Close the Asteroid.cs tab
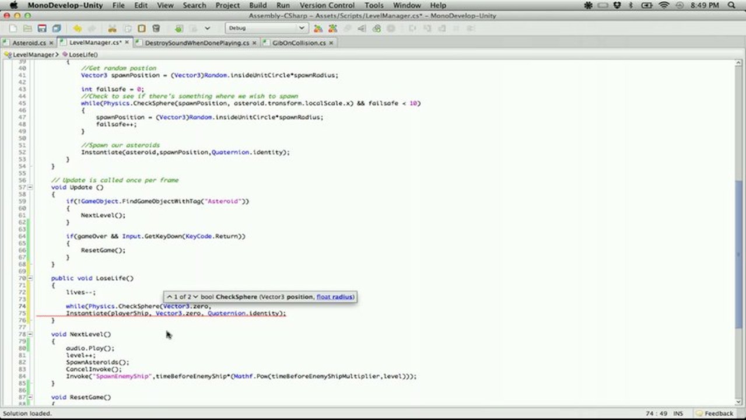 click(51, 43)
